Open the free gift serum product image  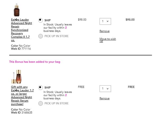[x=16, y=77]
